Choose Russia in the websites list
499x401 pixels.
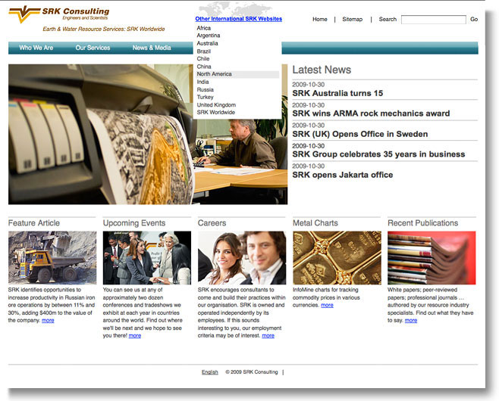[x=206, y=89]
